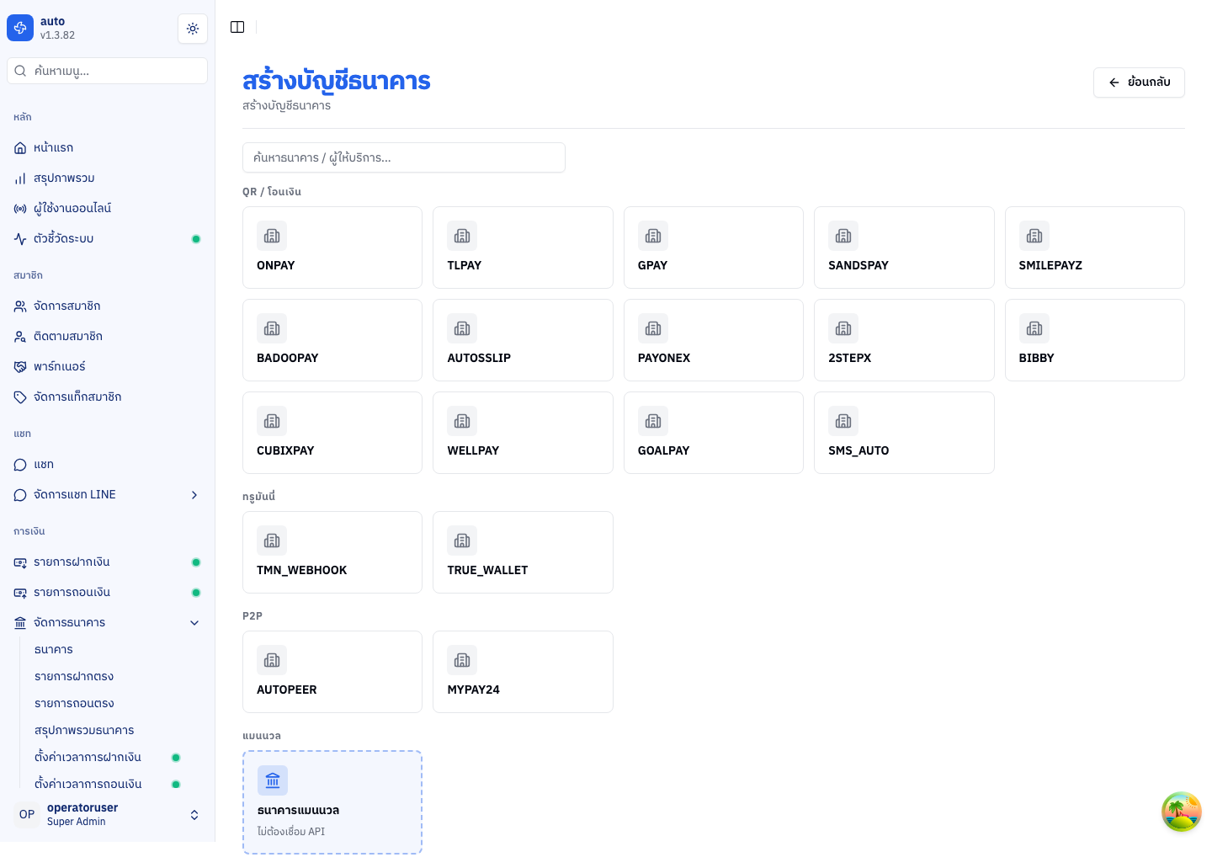Open ผู้ใช้งานออนไลน์ menu item
1212x868 pixels.
click(x=108, y=209)
